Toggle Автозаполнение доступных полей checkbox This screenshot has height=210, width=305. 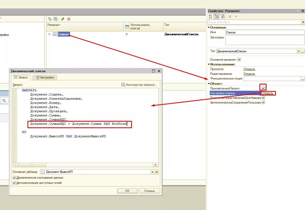click(14, 183)
